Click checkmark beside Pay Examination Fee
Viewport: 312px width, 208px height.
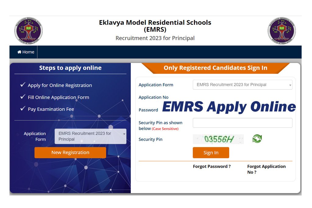23,109
